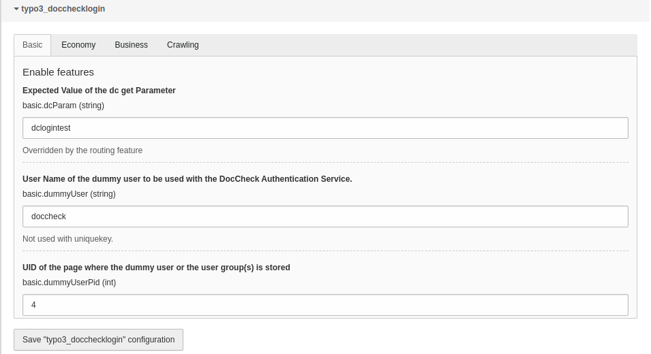Click the "Not used with uniquekey." hint

(67, 239)
